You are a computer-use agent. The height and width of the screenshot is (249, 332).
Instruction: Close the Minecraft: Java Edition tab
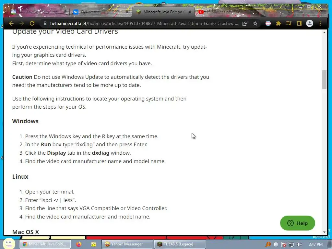point(190,12)
